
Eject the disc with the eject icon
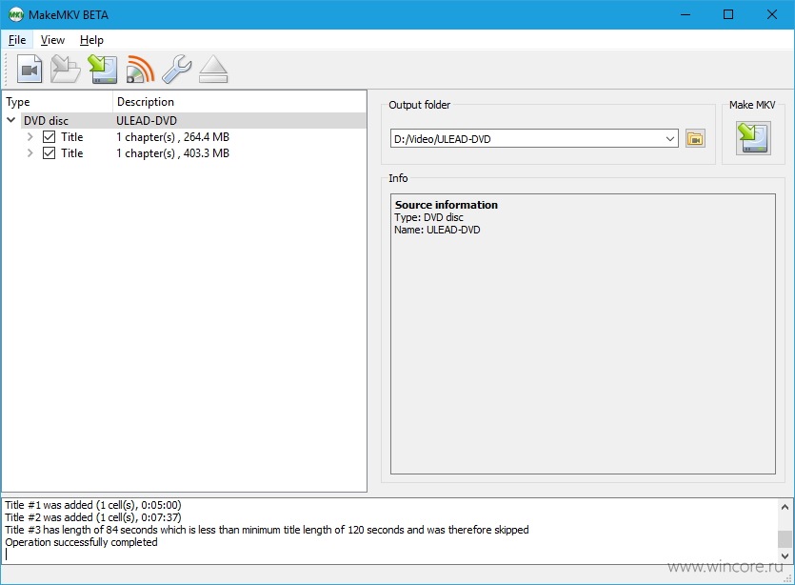(213, 69)
